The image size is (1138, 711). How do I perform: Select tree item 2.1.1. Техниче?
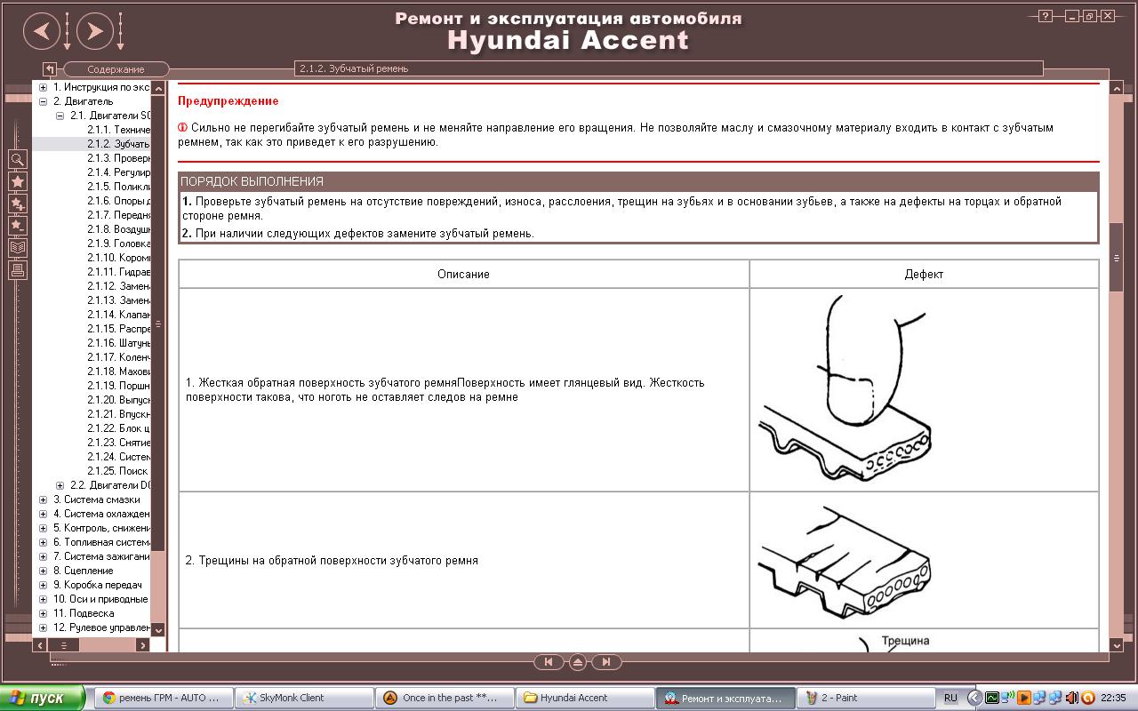click(x=118, y=130)
